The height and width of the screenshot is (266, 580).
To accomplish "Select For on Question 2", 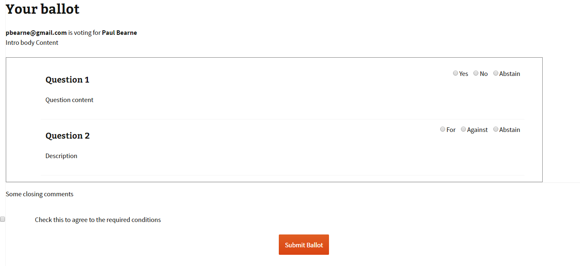I will [443, 129].
